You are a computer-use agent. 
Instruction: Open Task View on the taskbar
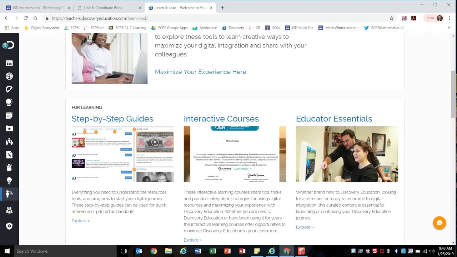[x=124, y=251]
